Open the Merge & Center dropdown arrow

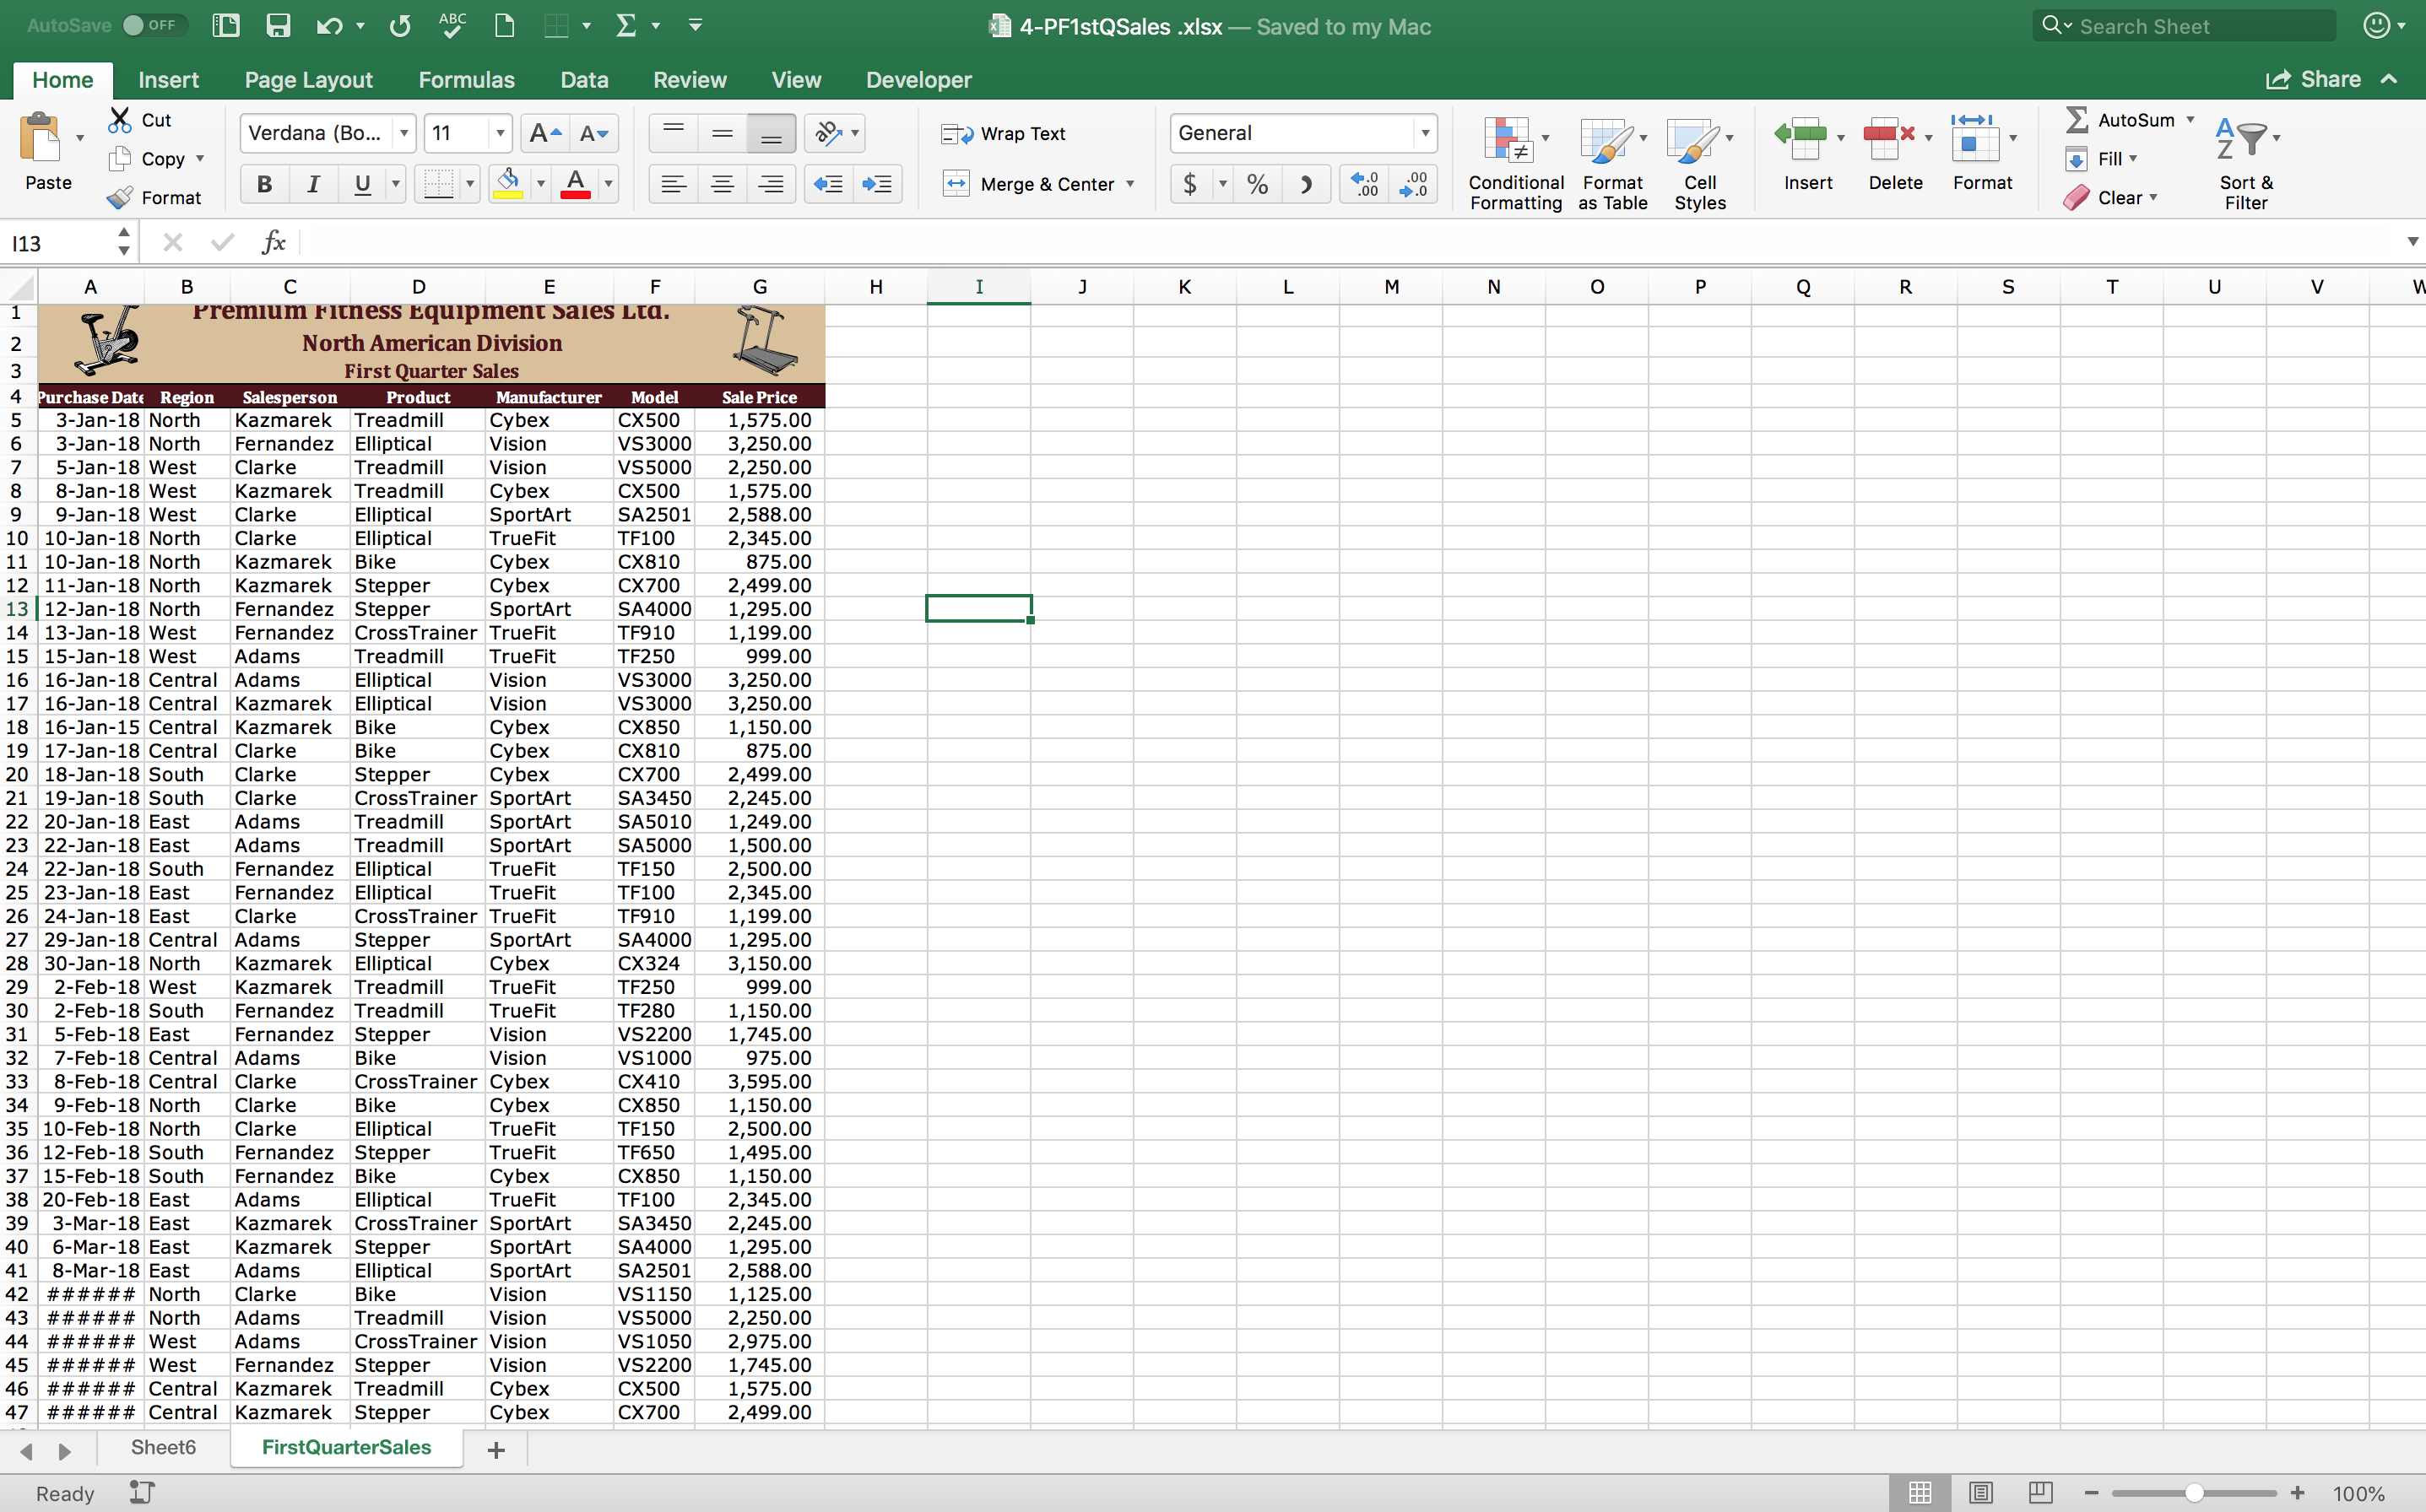pyautogui.click(x=1130, y=184)
